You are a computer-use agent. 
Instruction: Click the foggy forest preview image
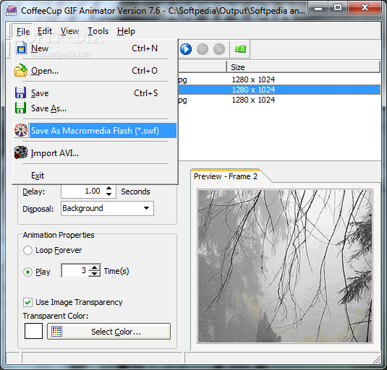(285, 266)
